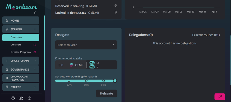The image size is (231, 102).
Task: Click the cross-chain arrows icon
Action: tap(7, 61)
